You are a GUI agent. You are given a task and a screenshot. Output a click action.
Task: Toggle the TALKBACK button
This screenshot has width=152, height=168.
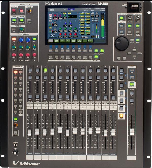coord(130,32)
